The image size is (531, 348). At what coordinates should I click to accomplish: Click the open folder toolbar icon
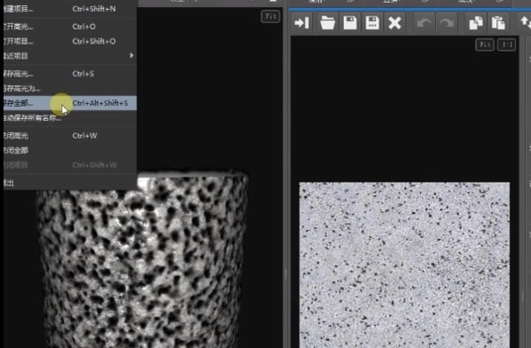click(x=327, y=23)
